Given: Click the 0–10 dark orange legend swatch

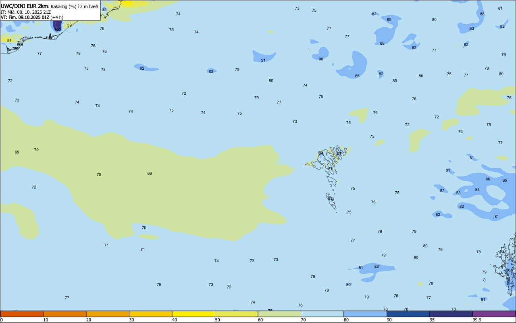Looking at the screenshot, I should click(22, 314).
